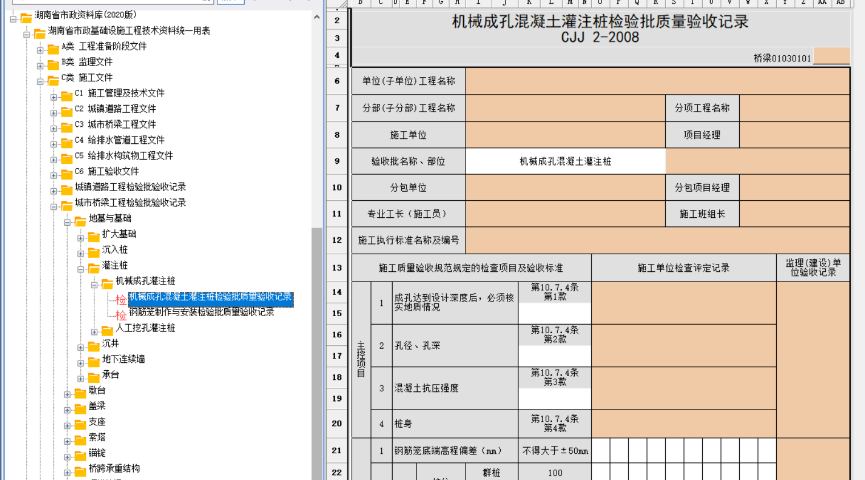865x480 pixels.
Task: Click the 钢筋笼底端高程偏差 (mm) cell
Action: point(455,450)
